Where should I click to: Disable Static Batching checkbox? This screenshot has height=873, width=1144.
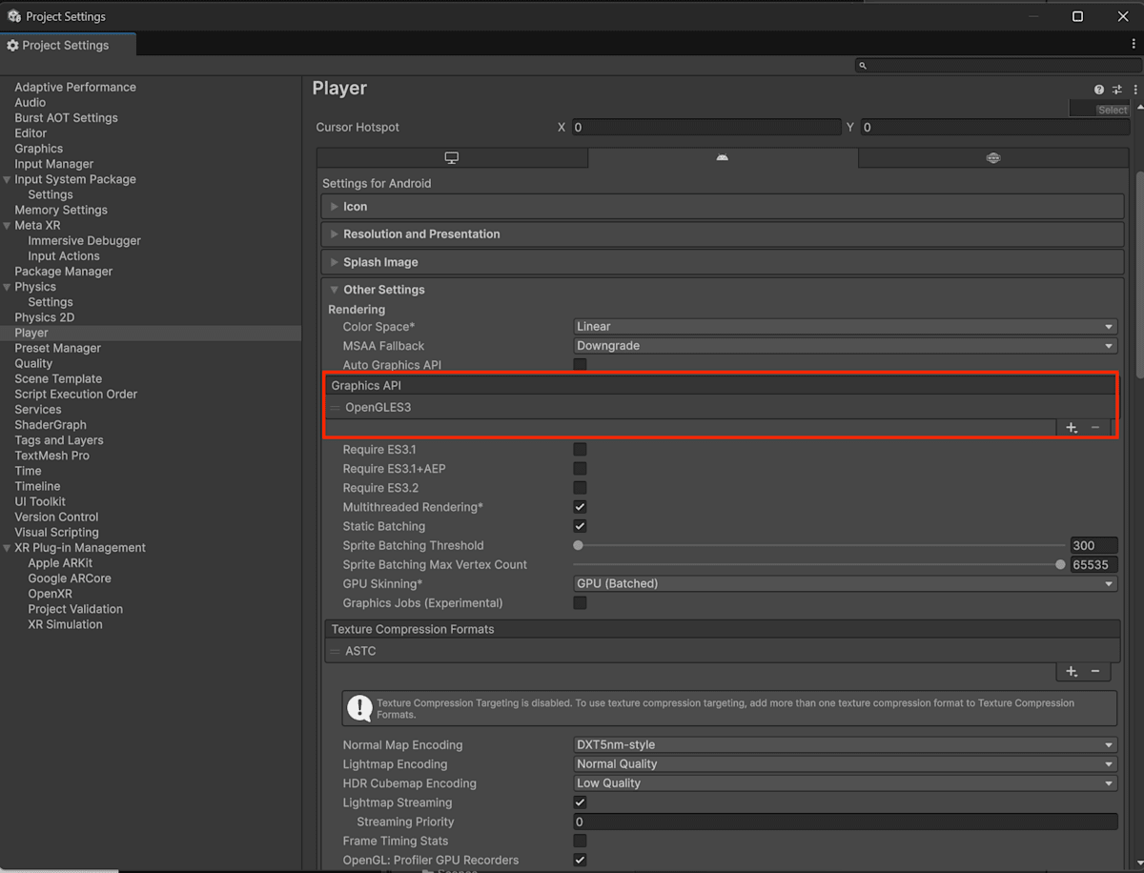(580, 526)
